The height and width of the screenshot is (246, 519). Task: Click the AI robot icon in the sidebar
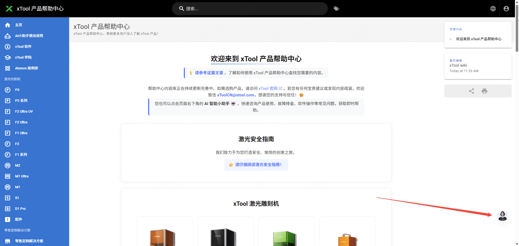(x=8, y=36)
